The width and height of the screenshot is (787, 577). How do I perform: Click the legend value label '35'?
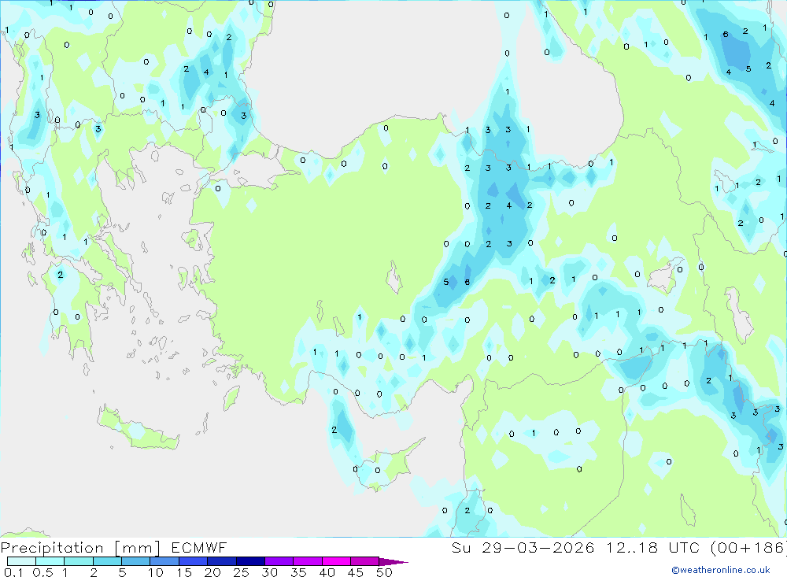(x=298, y=572)
